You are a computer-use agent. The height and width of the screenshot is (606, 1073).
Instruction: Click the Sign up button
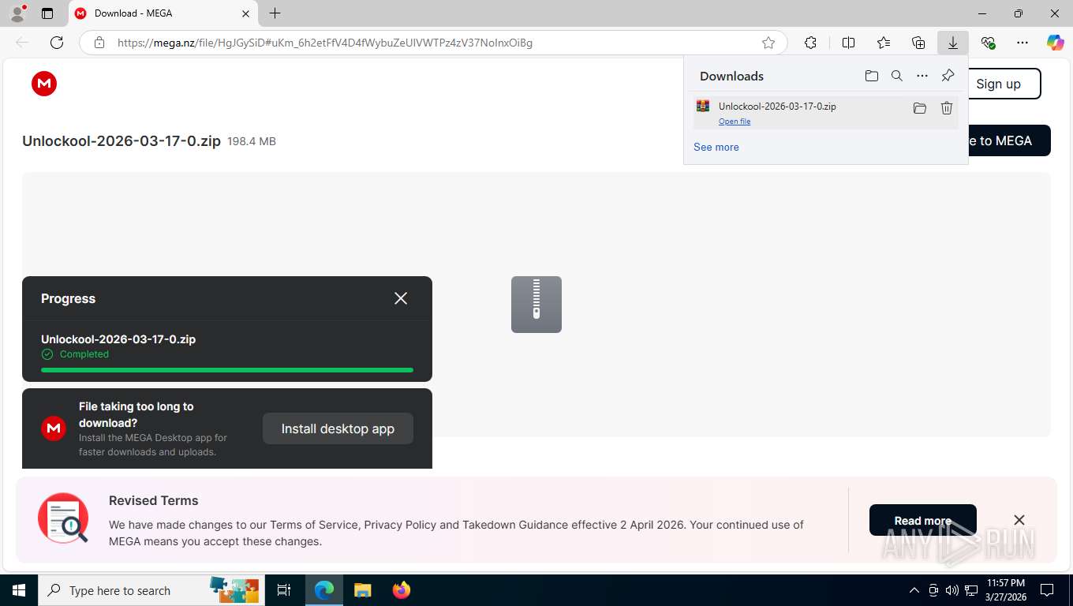[x=1004, y=84]
